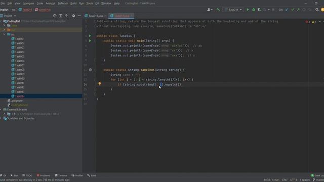
Task: Click the run gutter arrow beside main method
Action: point(90,41)
